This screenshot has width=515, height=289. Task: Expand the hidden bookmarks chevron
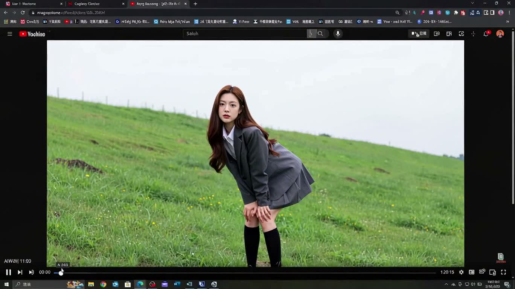507,22
